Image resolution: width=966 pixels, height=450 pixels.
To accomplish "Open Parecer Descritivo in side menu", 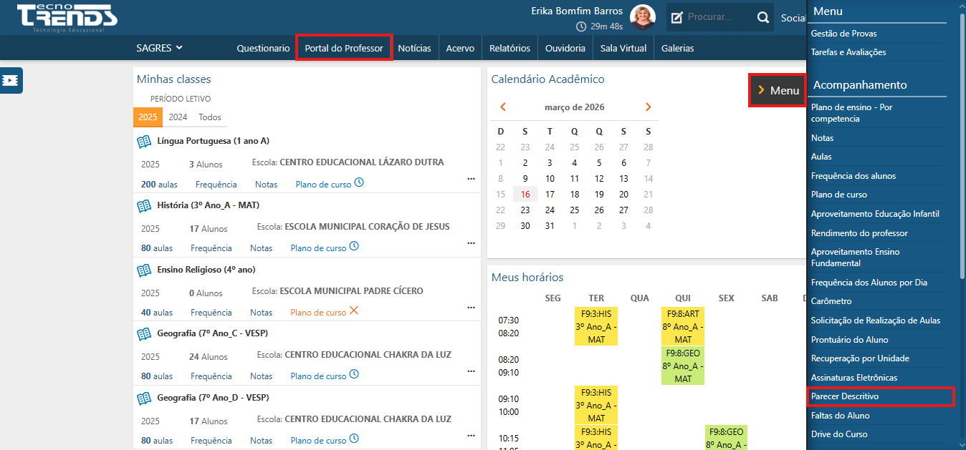I will click(x=844, y=396).
